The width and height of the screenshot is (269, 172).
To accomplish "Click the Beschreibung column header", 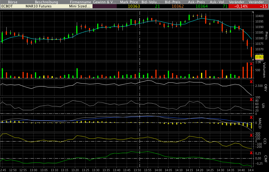I will [x=46, y=2].
